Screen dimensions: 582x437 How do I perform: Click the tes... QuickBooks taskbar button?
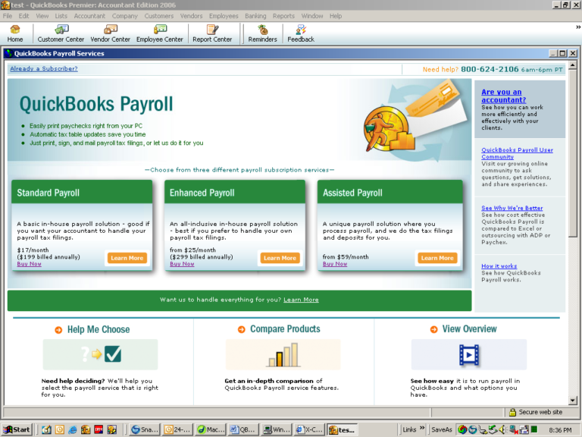click(343, 429)
